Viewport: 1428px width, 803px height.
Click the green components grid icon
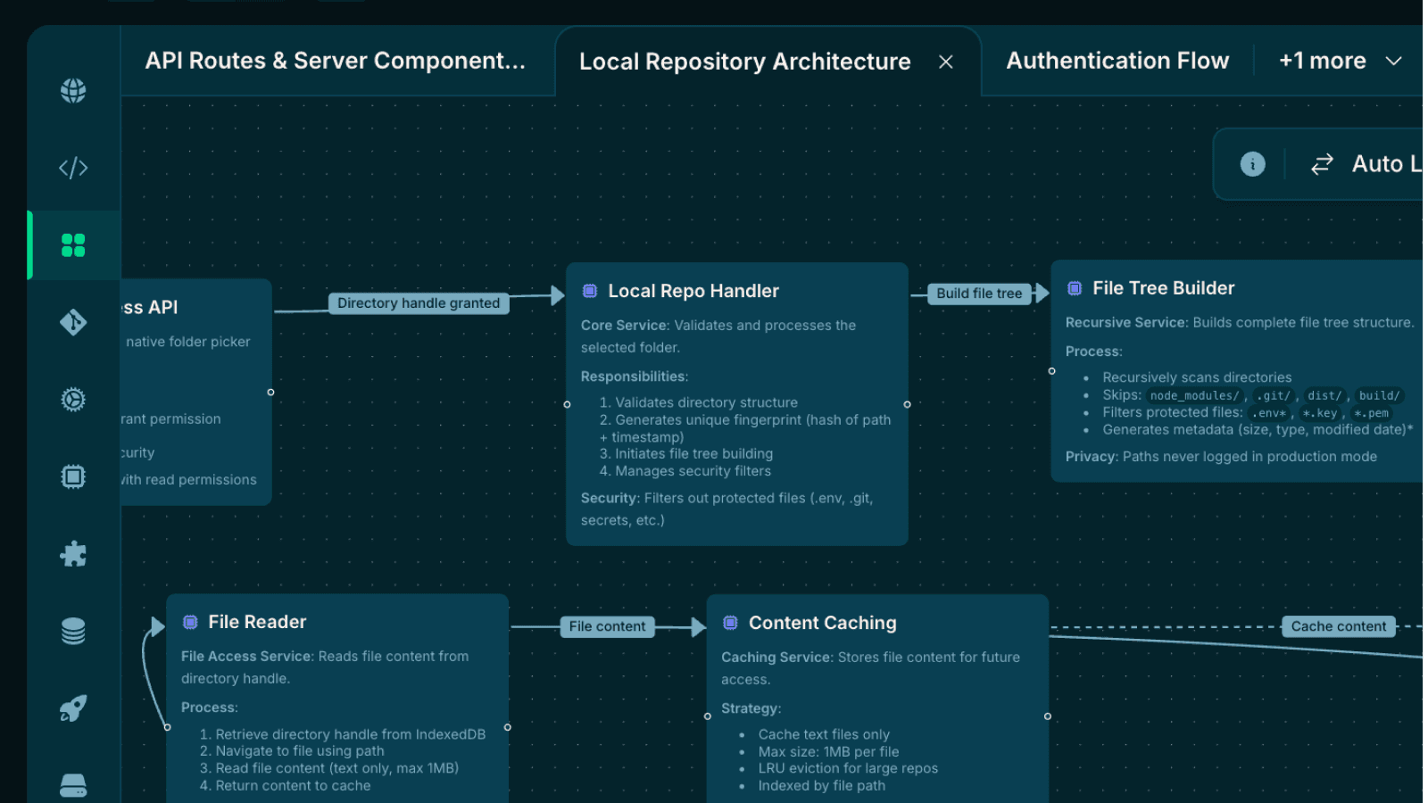coord(73,244)
